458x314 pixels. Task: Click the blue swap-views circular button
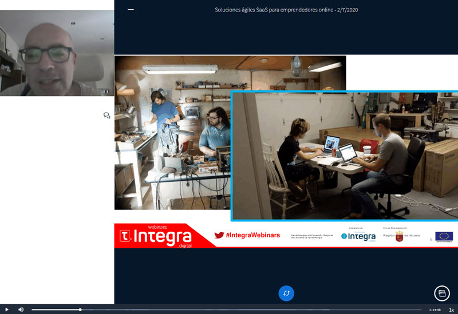coord(286,293)
